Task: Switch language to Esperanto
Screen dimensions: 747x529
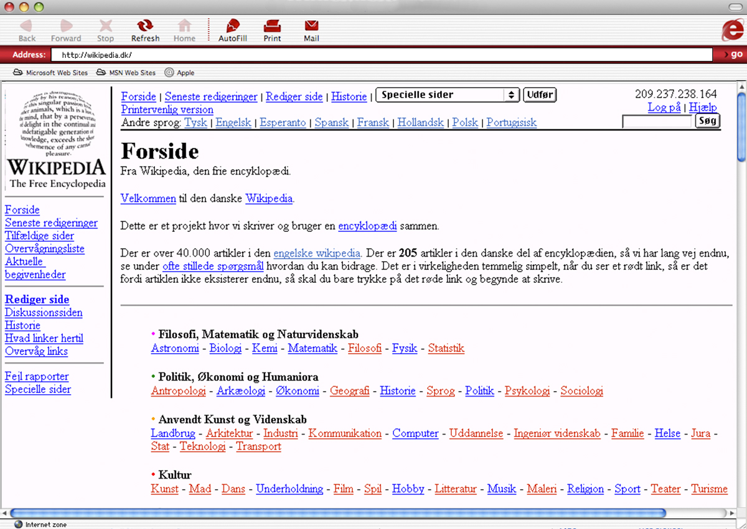Action: (283, 122)
